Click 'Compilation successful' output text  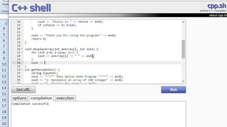(30, 104)
